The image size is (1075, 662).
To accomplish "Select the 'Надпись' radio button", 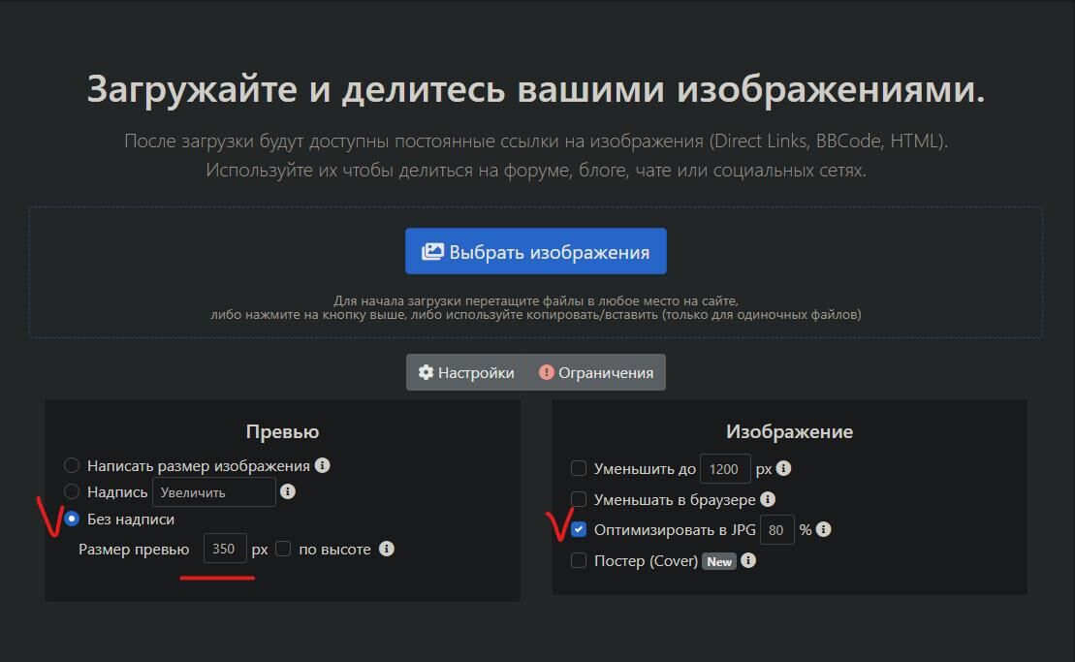I will pos(72,492).
